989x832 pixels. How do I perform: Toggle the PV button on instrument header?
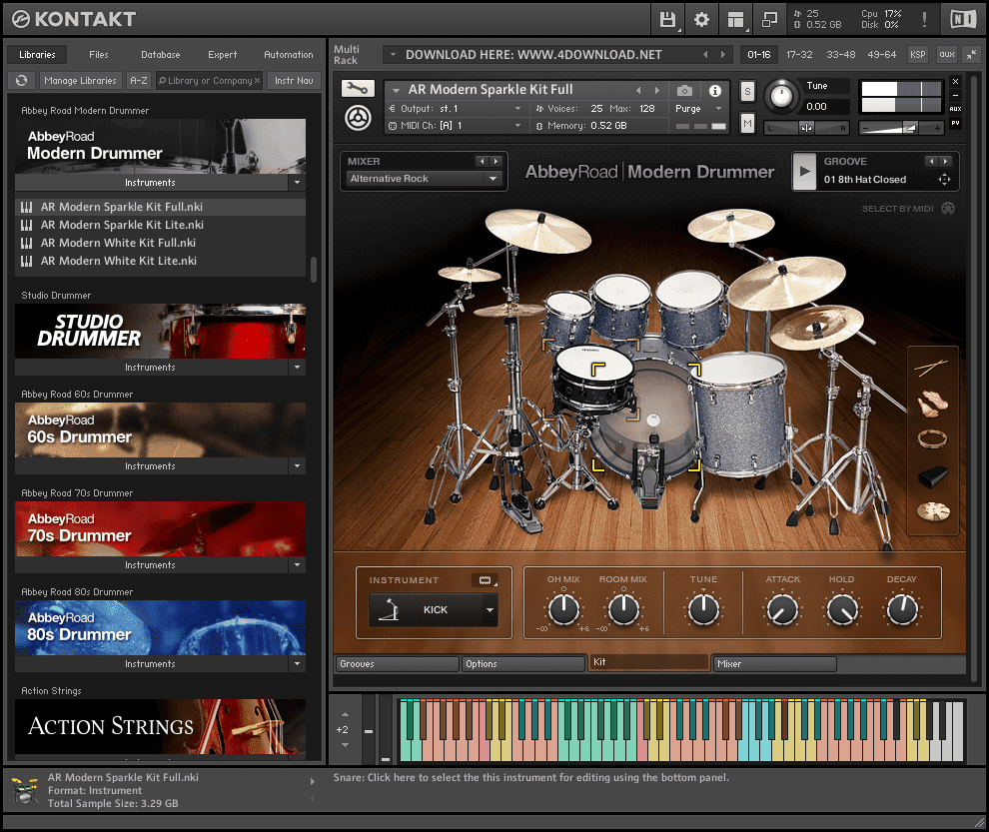tap(956, 123)
